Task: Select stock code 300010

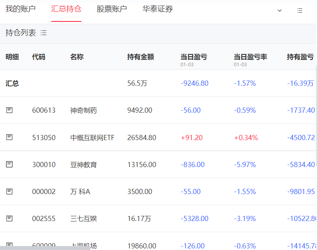Action: coord(44,165)
